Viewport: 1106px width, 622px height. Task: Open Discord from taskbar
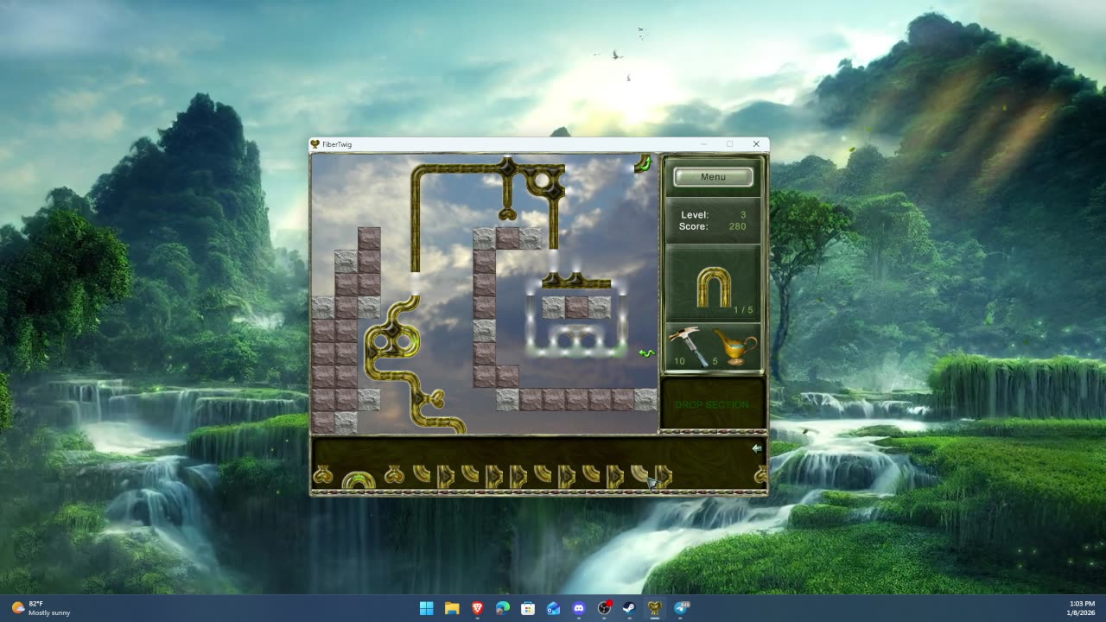pos(579,608)
